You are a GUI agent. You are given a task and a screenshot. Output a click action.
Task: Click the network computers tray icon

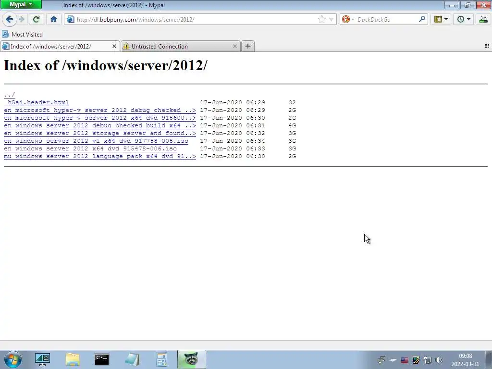click(381, 360)
